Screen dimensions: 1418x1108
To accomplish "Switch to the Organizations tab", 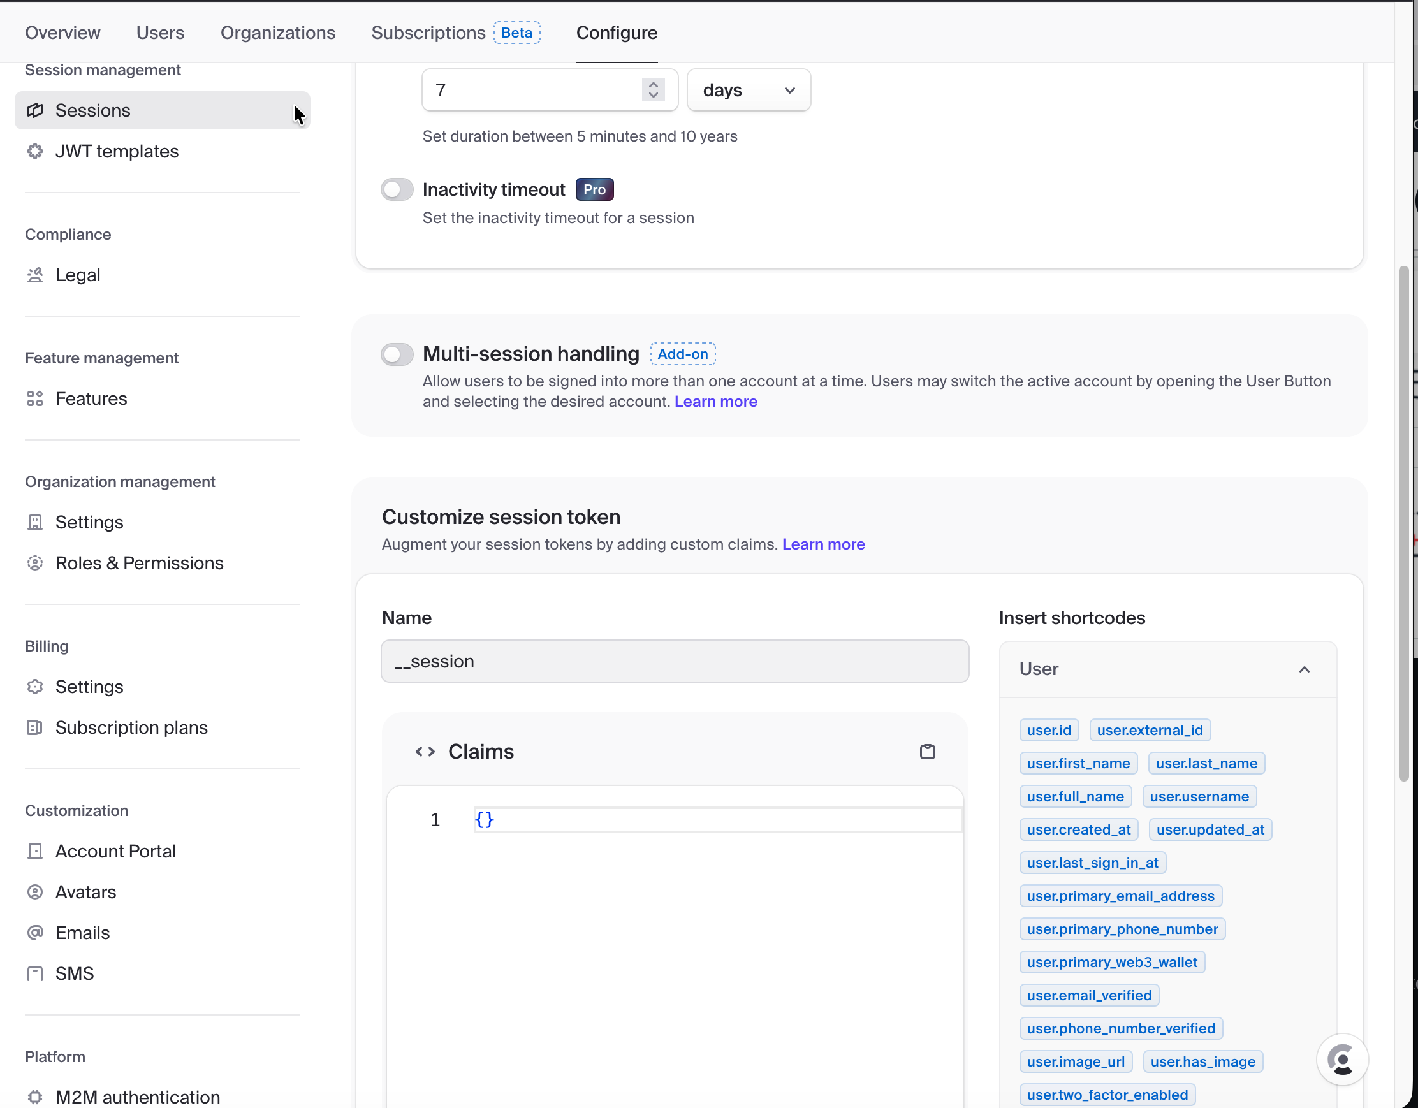I will tap(277, 33).
